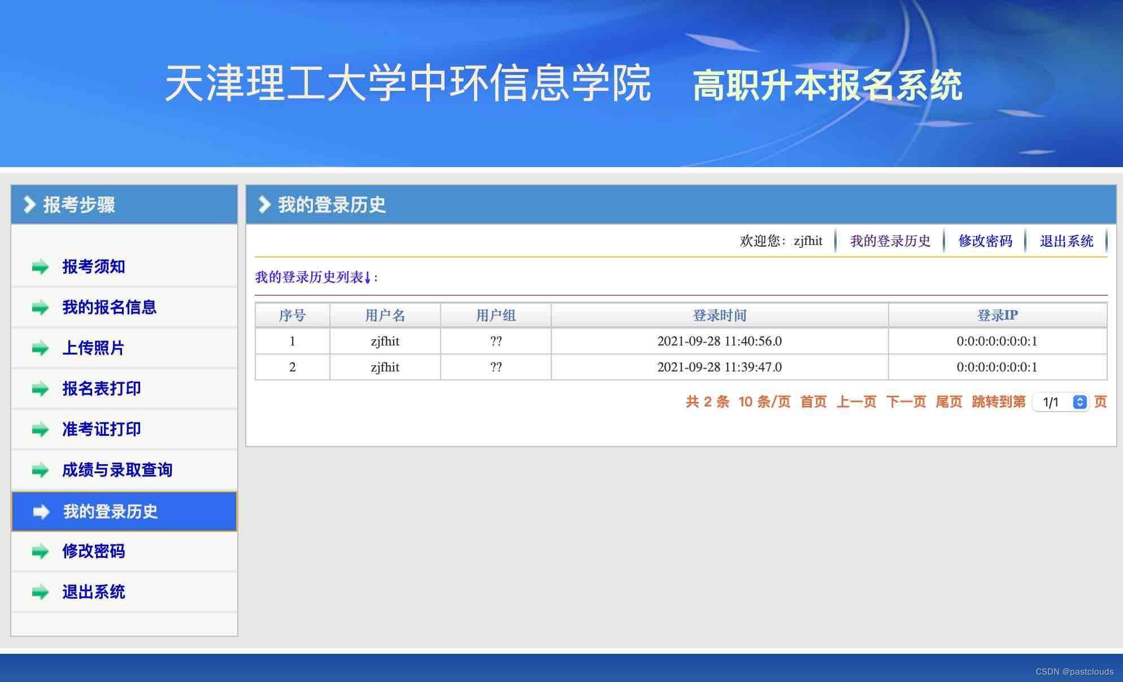
Task: Click 欢迎您: zjfhit welcome text
Action: point(781,241)
